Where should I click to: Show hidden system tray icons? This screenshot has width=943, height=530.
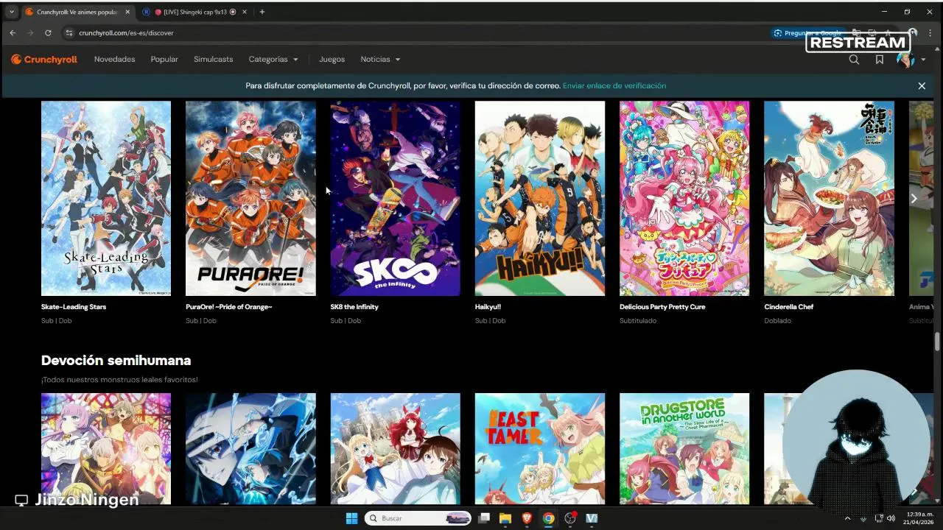click(x=847, y=518)
